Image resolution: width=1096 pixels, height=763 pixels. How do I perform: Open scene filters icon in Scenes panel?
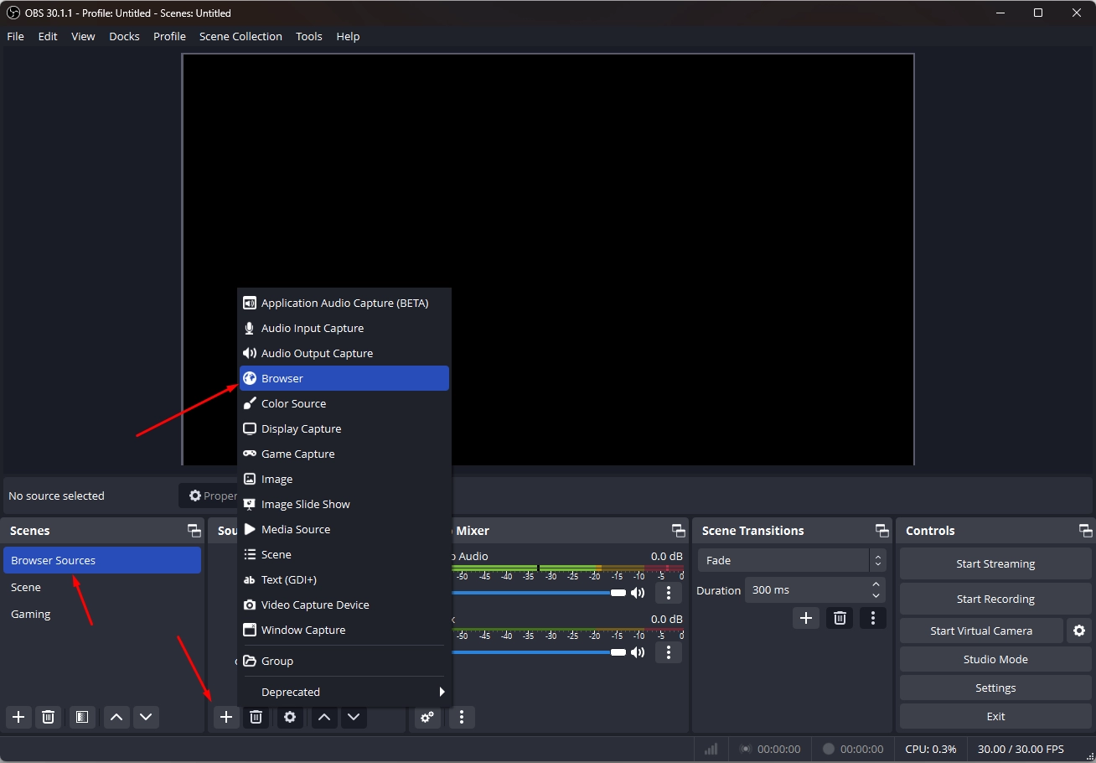click(82, 717)
